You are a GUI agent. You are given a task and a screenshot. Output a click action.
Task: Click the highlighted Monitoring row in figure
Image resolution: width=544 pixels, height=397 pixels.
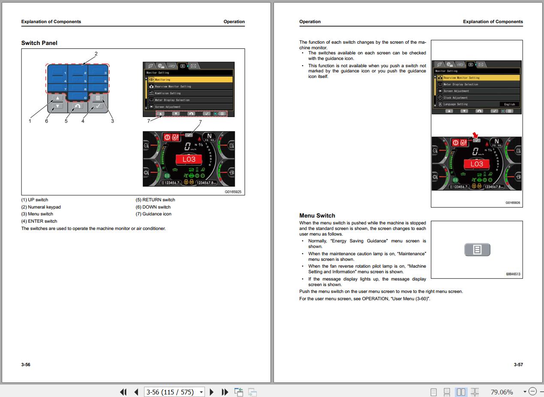coord(190,80)
